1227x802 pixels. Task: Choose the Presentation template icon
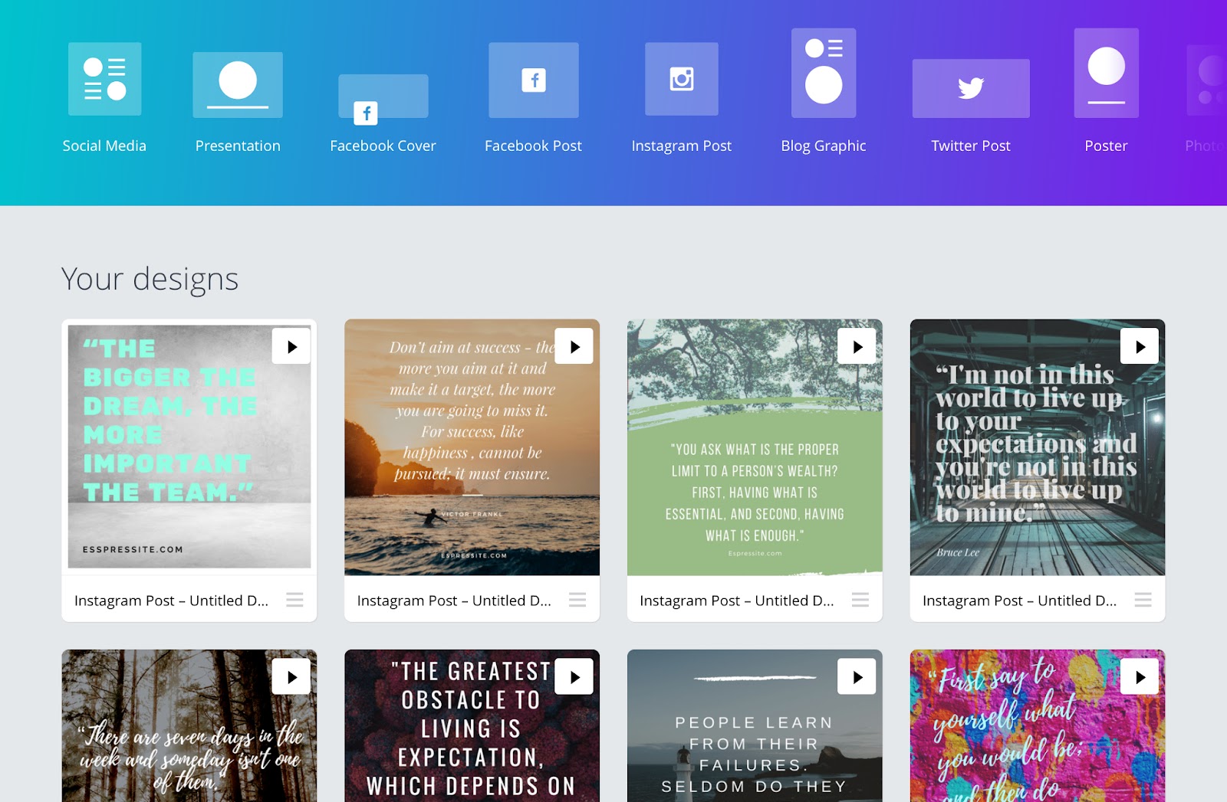238,85
